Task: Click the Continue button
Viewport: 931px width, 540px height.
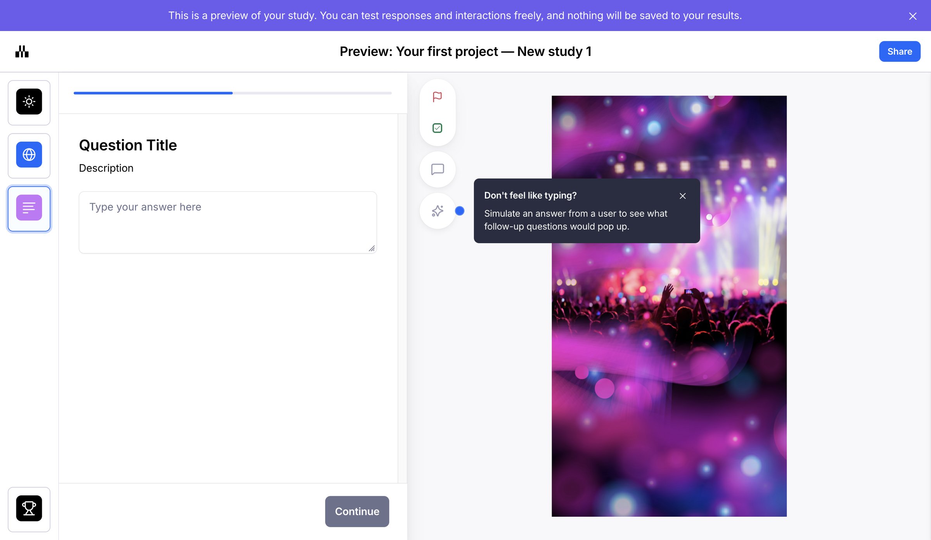Action: pos(357,511)
